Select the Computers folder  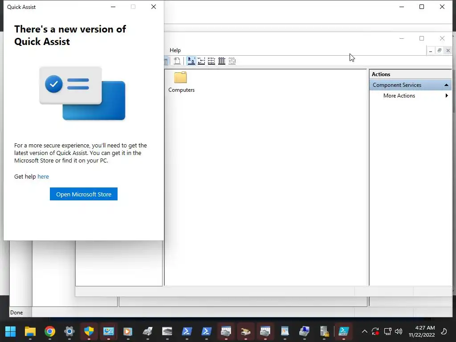[x=181, y=82]
